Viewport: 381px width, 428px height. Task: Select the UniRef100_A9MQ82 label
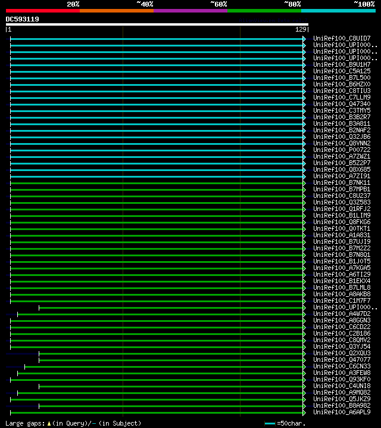(x=342, y=392)
